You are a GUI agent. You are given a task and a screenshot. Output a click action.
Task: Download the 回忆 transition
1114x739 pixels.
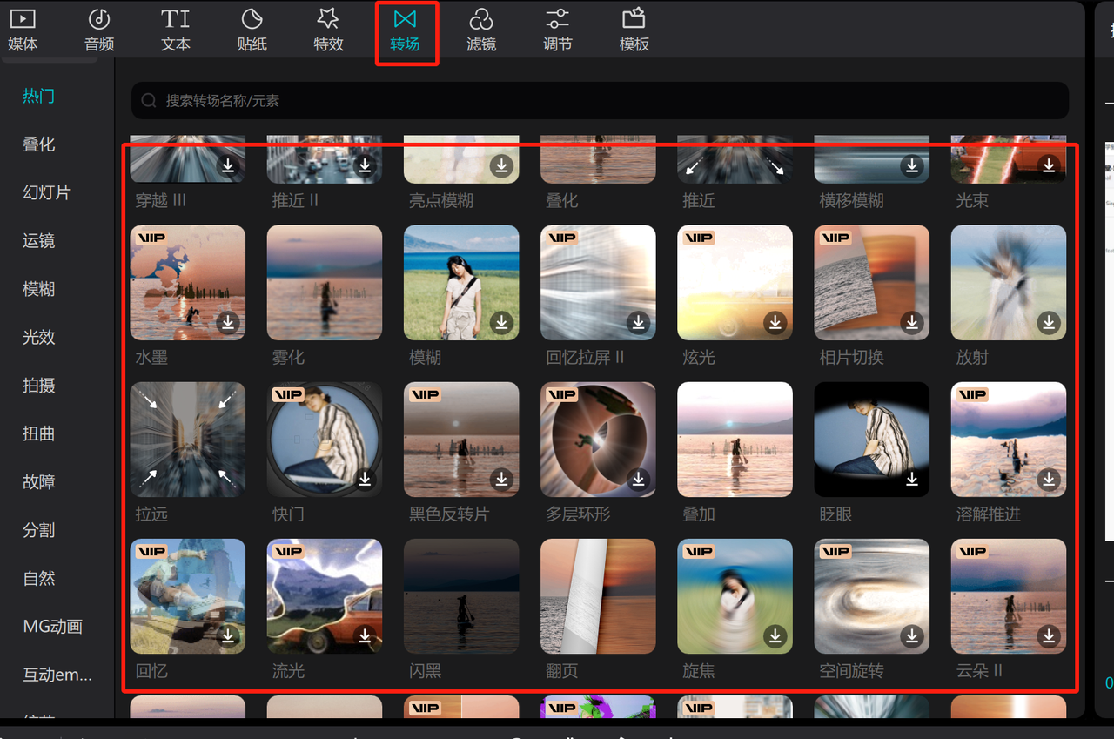[228, 636]
